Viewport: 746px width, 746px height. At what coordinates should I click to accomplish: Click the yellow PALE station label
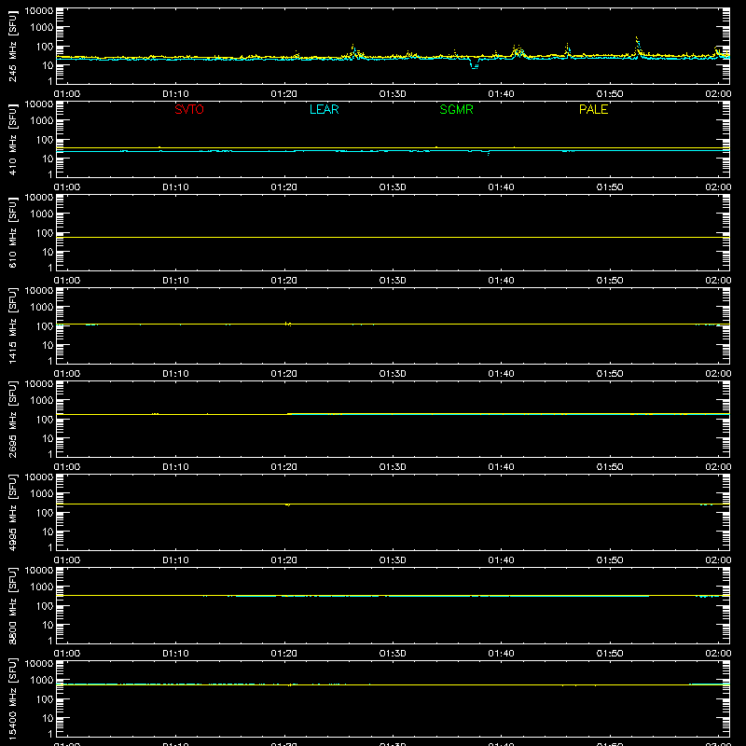[x=593, y=109]
